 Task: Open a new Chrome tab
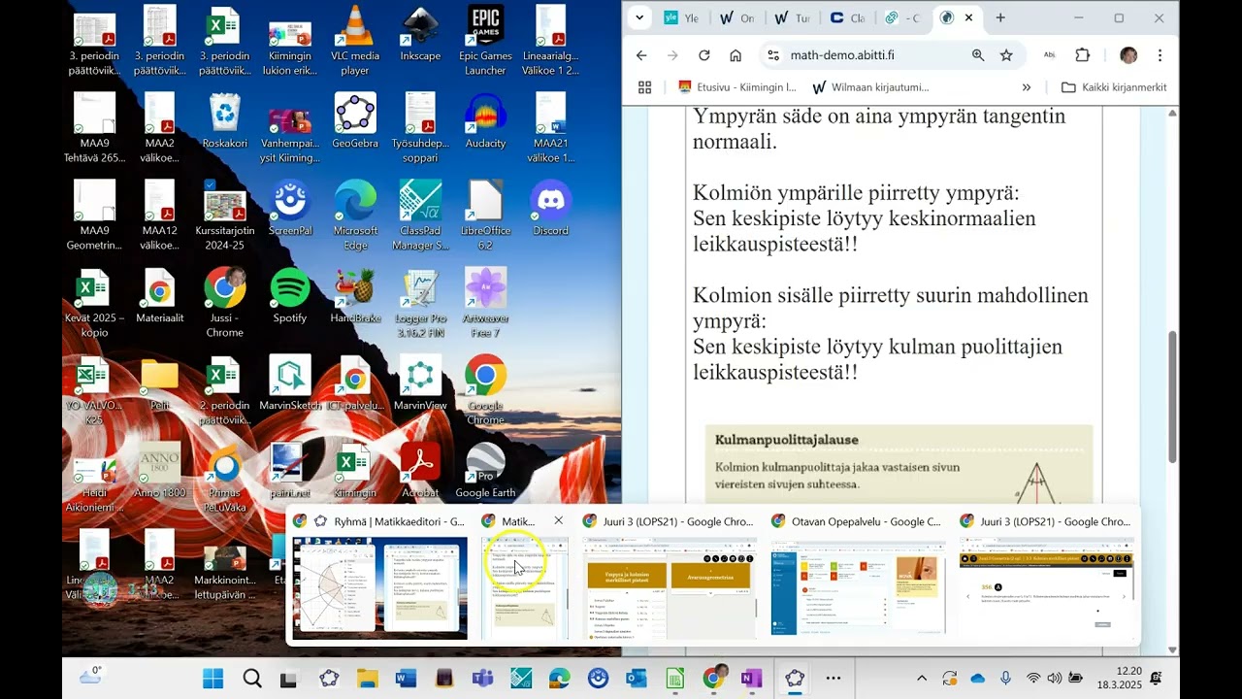1000,17
